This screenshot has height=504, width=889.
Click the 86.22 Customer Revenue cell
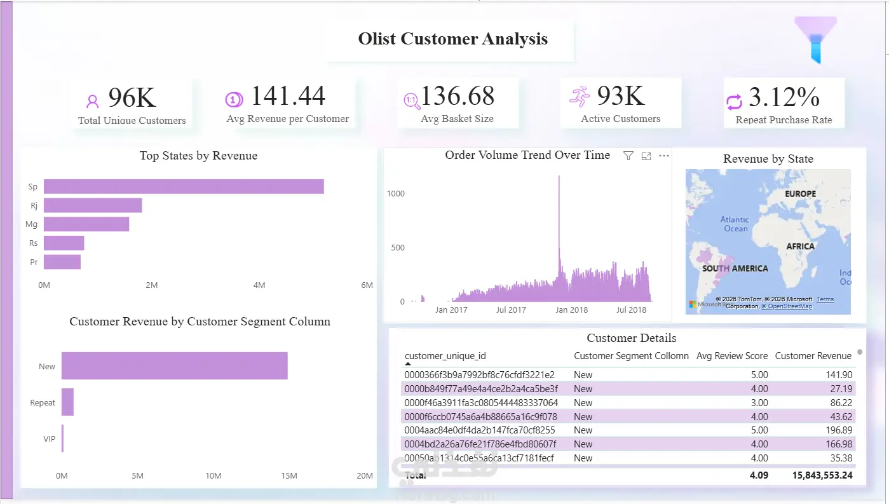coord(842,403)
